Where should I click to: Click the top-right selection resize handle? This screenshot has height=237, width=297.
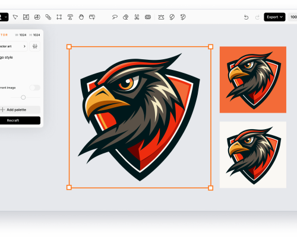211,47
